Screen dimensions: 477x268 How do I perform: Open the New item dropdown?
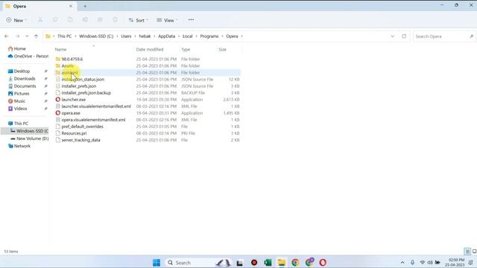tap(16, 20)
